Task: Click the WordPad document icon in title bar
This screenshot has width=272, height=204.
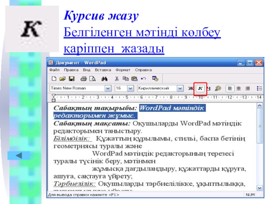Action: click(x=51, y=63)
